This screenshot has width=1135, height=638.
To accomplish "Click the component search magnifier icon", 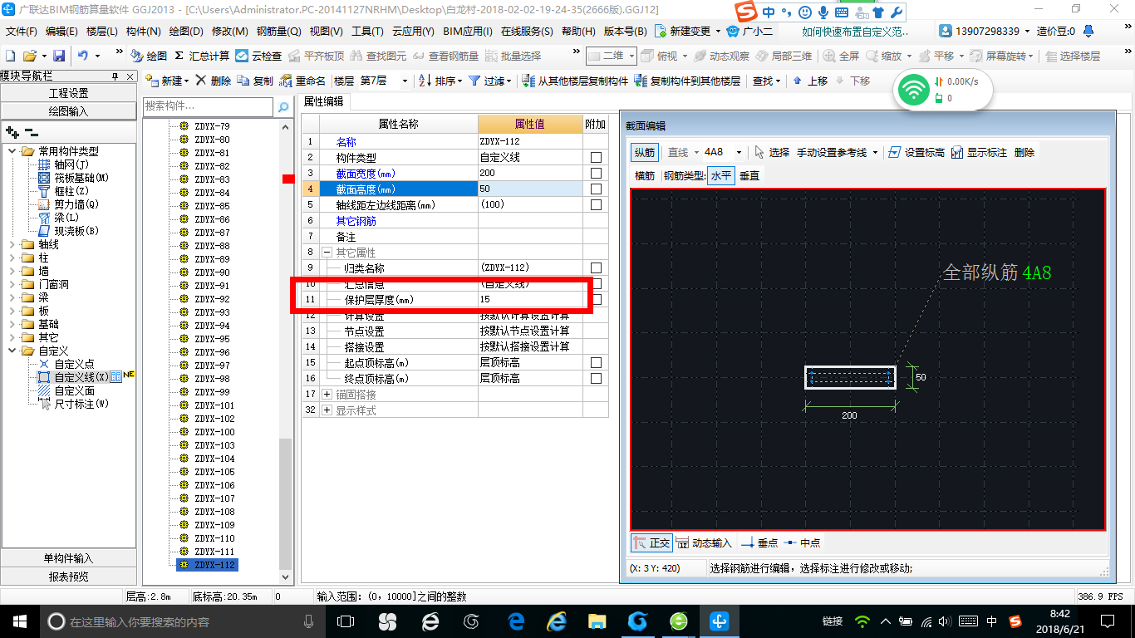I will point(283,106).
